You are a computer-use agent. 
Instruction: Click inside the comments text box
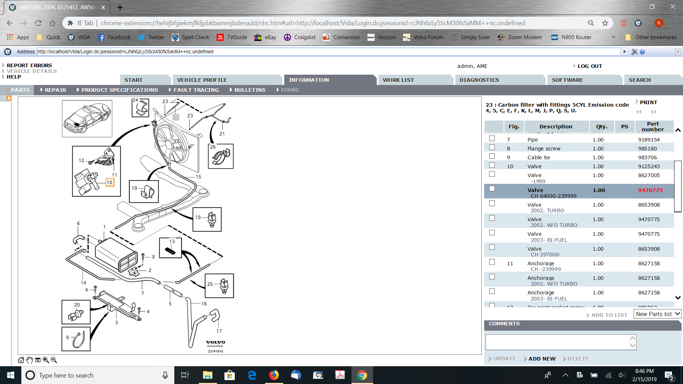click(x=557, y=342)
